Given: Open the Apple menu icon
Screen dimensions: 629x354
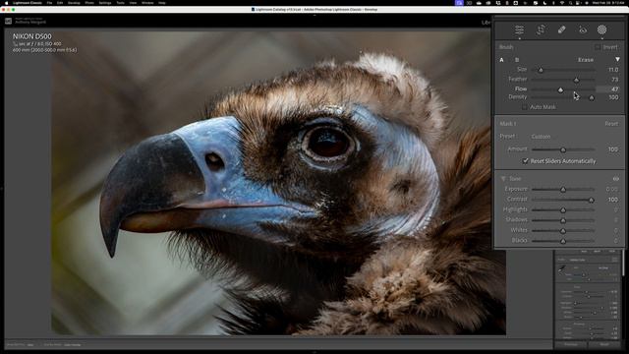Looking at the screenshot, I should 6,3.
